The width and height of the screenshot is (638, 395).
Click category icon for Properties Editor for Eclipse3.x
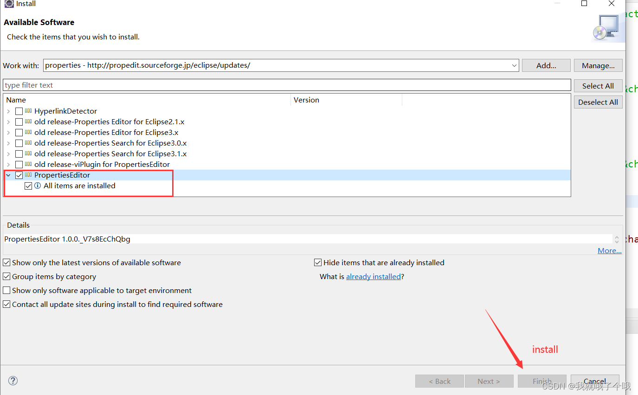click(x=28, y=132)
